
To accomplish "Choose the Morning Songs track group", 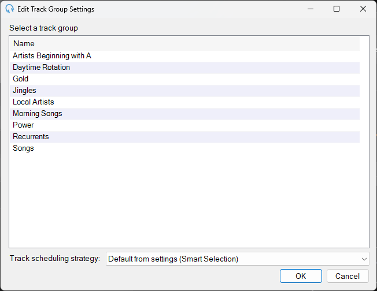I will pyautogui.click(x=185, y=114).
